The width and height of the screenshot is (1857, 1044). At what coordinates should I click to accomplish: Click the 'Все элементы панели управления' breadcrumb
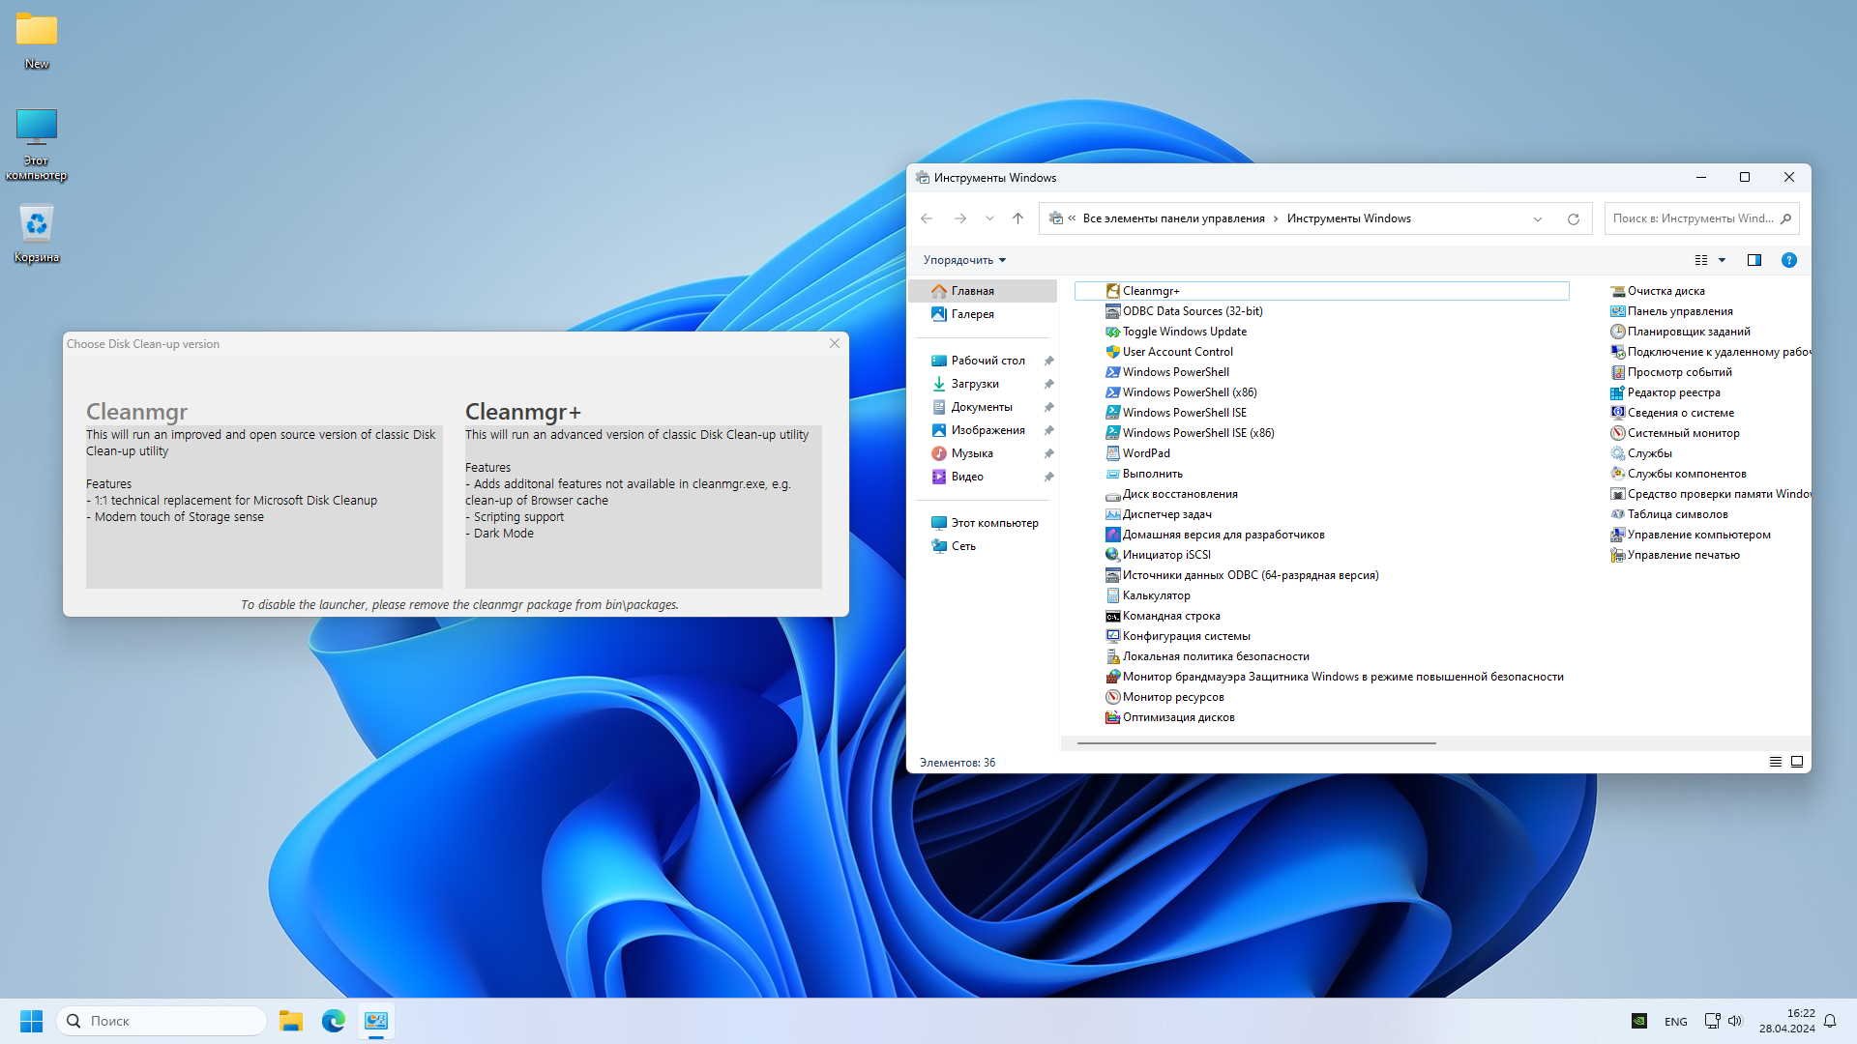[1173, 218]
